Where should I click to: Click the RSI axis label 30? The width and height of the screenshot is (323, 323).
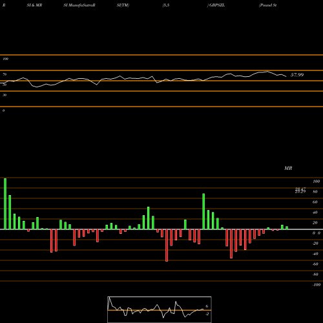pyautogui.click(x=5, y=95)
